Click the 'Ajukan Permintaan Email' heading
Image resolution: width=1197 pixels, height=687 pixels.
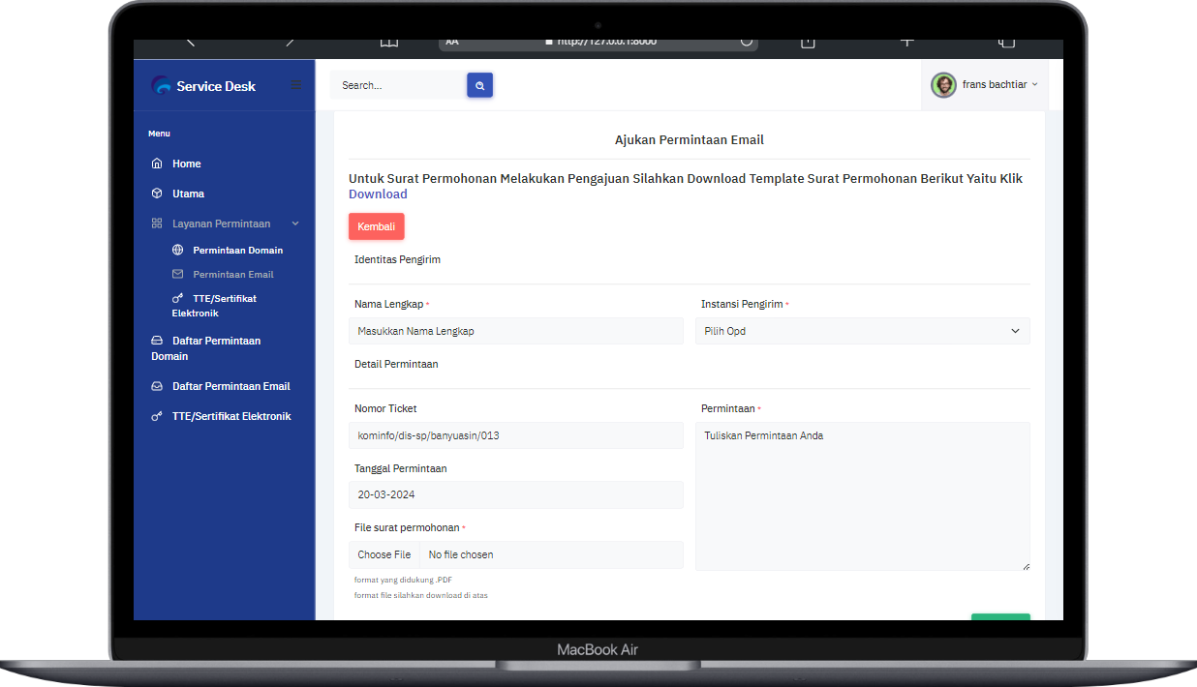tap(690, 140)
